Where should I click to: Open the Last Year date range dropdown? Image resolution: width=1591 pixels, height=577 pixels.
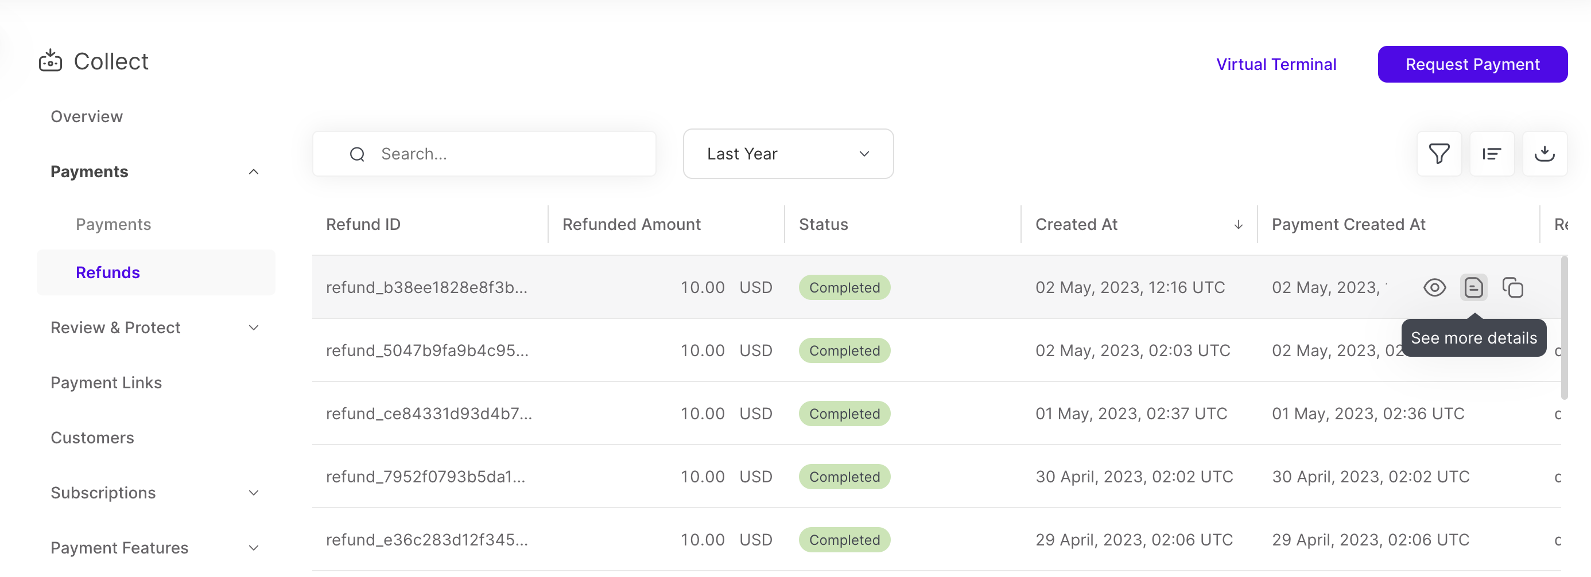click(787, 154)
